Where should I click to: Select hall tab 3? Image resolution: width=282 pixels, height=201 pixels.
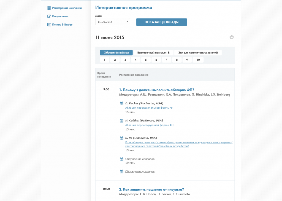(125, 60)
